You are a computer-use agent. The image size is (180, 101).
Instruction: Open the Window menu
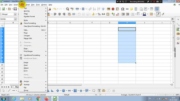click(x=44, y=5)
